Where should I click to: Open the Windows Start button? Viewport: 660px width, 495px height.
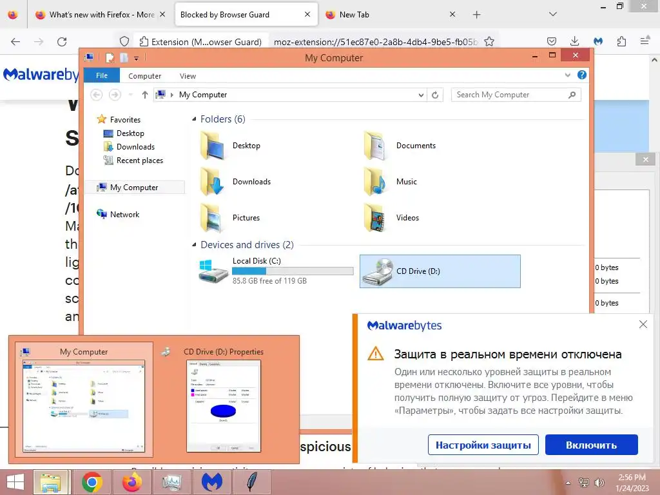[x=15, y=482]
